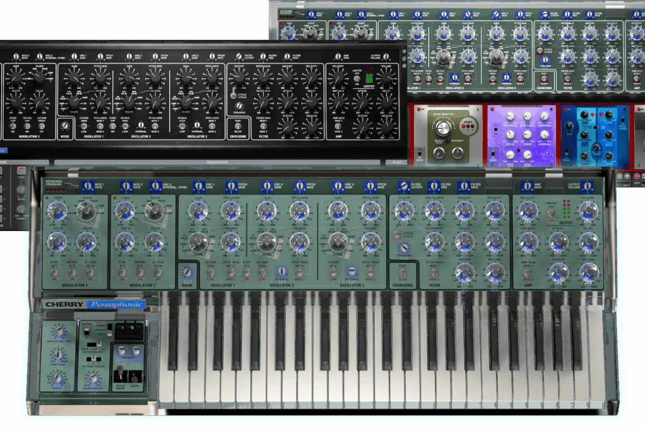
Task: Adjust Modulation 1 Rate knob on front green synth
Action: 58,212
